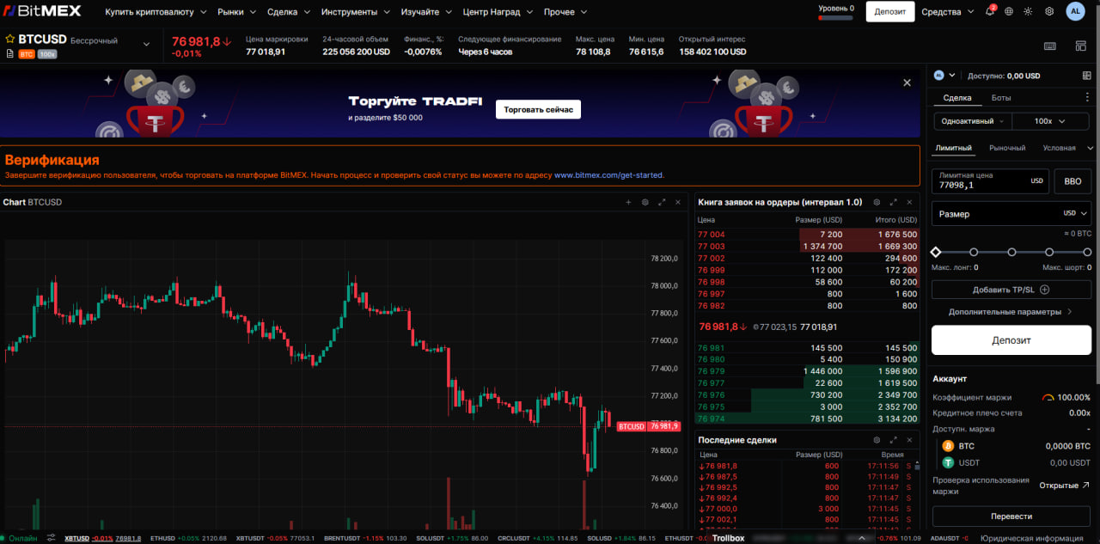Viewport: 1100px width, 544px height.
Task: Open the Изучайте menu
Action: tap(426, 12)
